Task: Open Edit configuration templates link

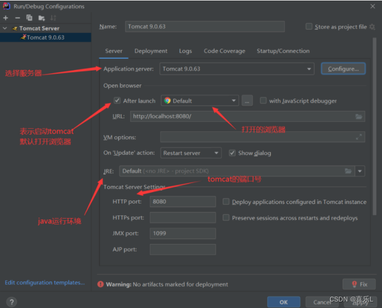Action: (x=45, y=283)
